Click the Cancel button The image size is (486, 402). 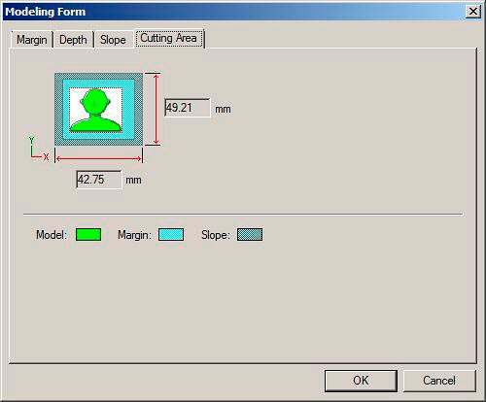[x=439, y=381]
